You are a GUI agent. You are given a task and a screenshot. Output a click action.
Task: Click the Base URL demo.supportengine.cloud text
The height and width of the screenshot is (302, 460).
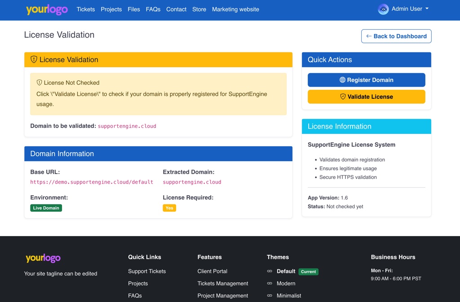[x=92, y=182]
